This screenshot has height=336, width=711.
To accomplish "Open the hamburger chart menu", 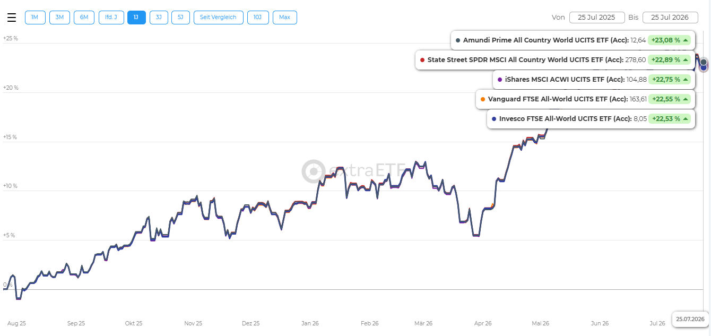I will pyautogui.click(x=12, y=18).
